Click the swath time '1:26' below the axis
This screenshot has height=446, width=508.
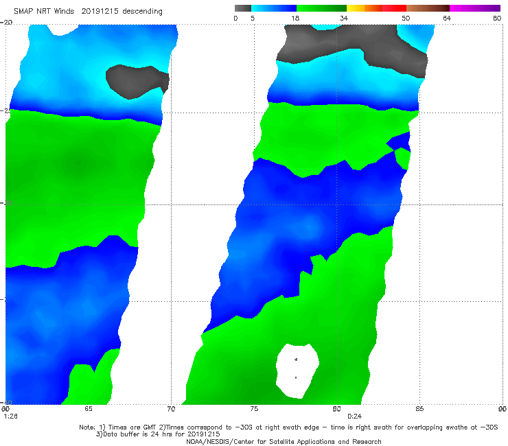click(11, 416)
